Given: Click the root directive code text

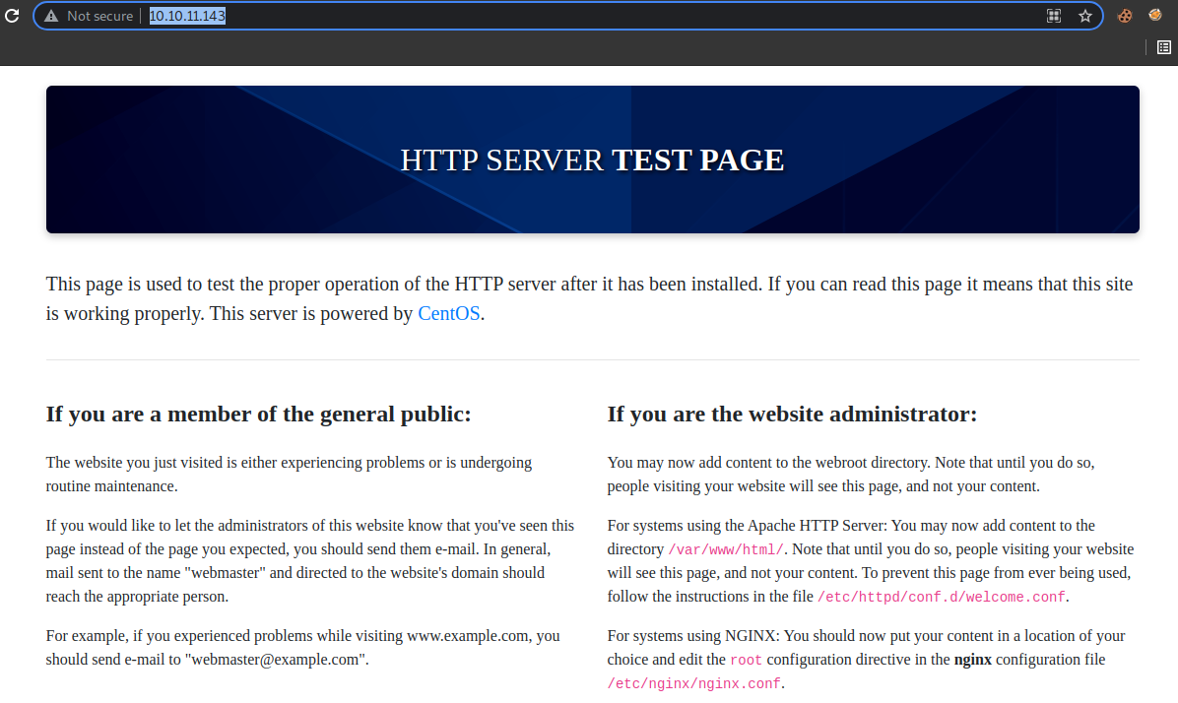Looking at the screenshot, I should pos(744,660).
